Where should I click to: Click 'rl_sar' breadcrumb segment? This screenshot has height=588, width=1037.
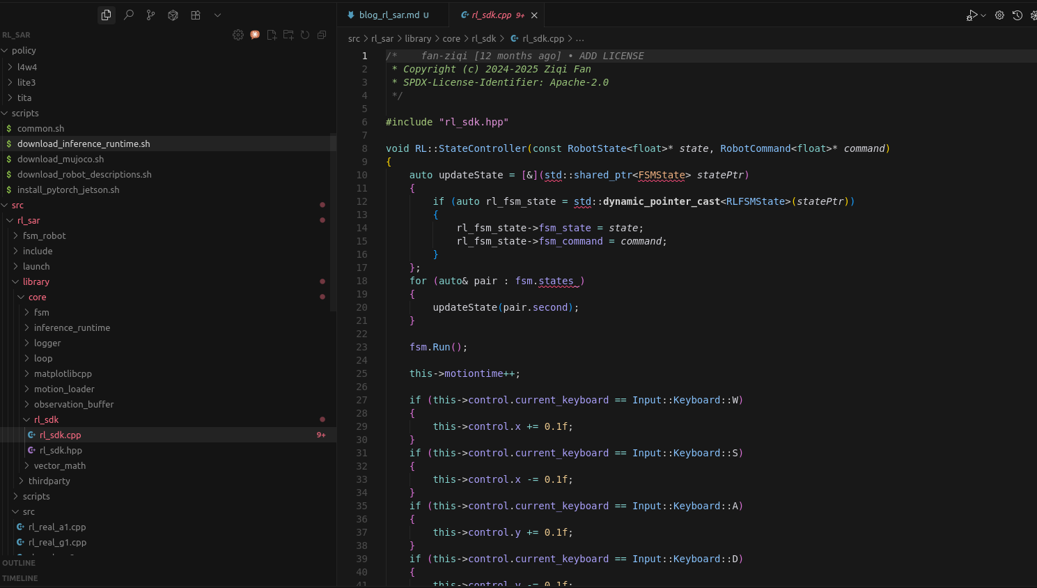coord(382,39)
